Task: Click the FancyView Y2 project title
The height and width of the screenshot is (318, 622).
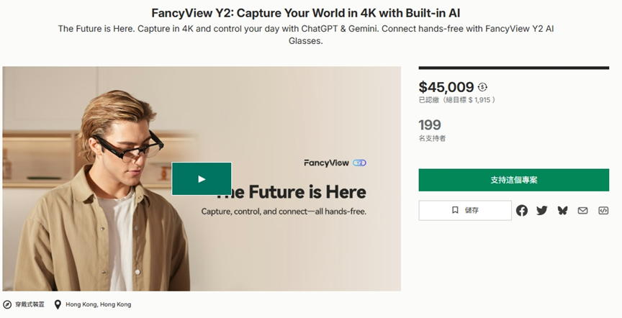Action: [305, 13]
